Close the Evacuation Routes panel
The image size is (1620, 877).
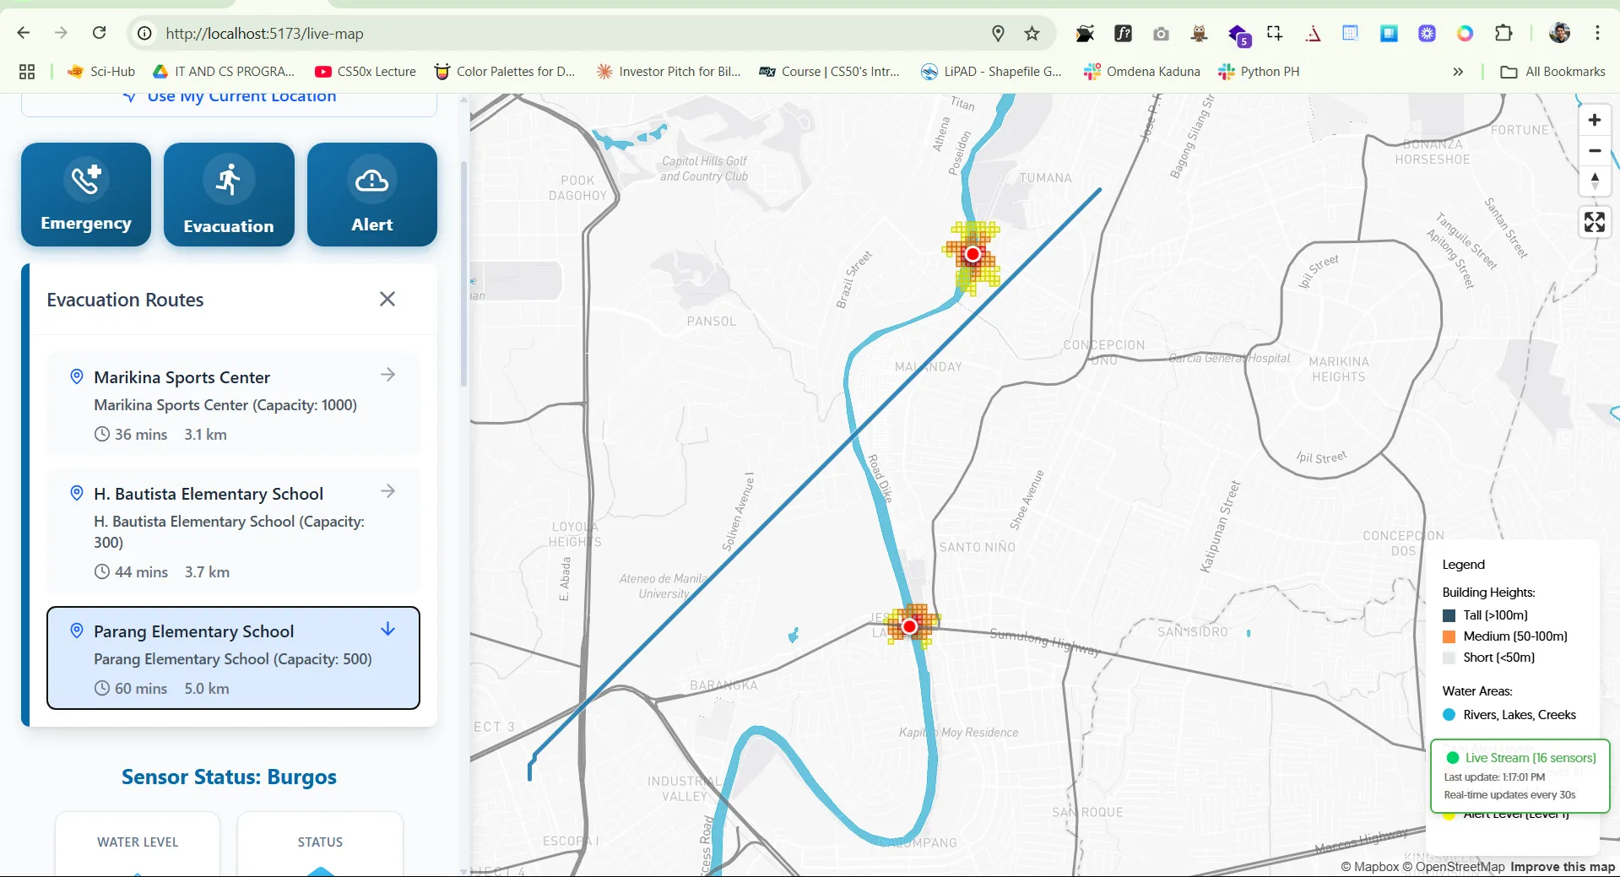point(387,299)
